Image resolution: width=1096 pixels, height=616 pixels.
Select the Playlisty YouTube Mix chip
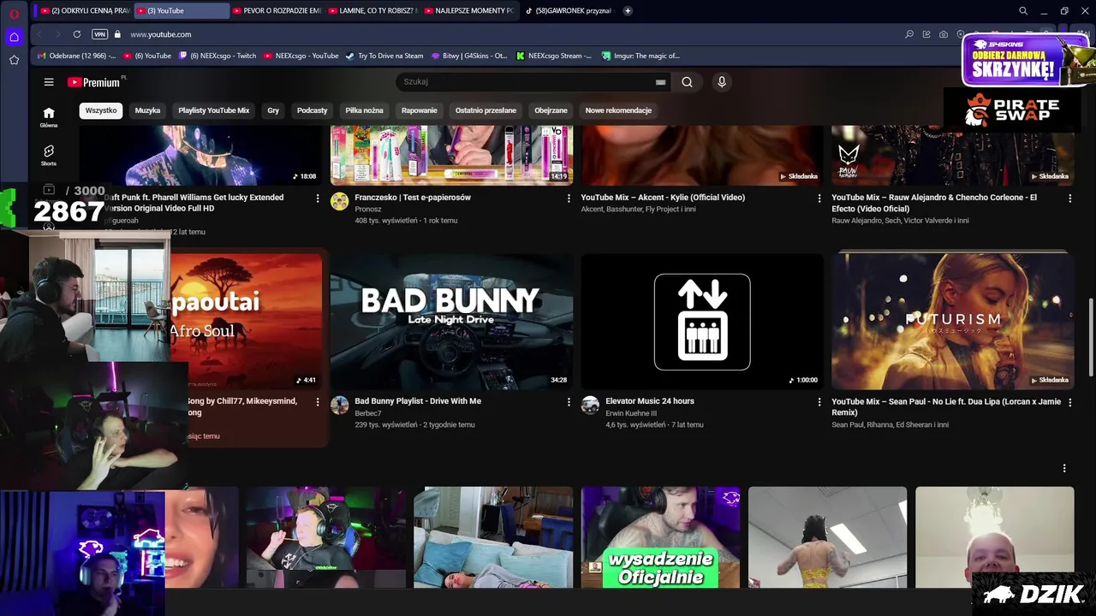[214, 110]
